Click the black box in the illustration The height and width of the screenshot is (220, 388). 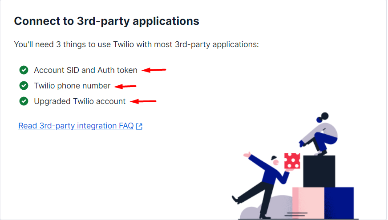click(x=319, y=171)
